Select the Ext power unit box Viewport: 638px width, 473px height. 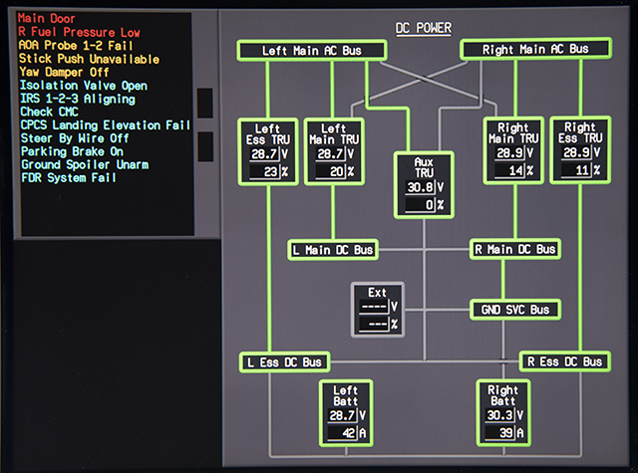coord(378,310)
